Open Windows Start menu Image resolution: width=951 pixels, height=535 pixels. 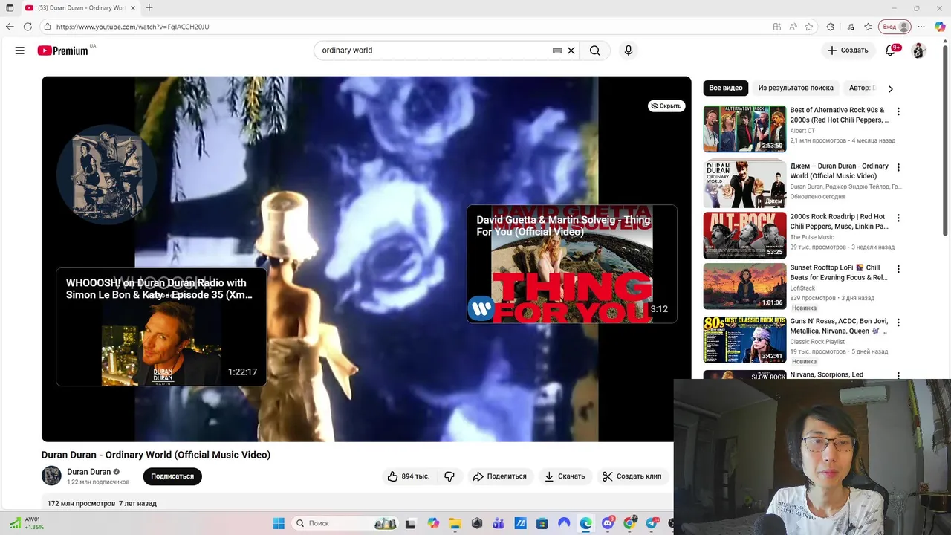279,523
